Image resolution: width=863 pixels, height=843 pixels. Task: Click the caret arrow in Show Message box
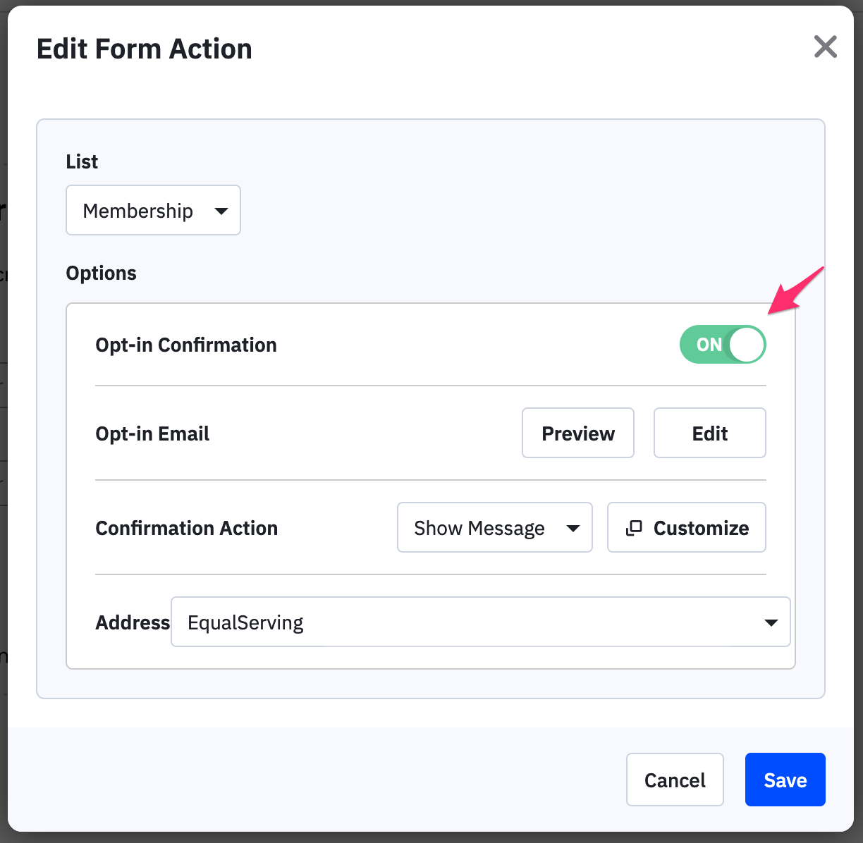(x=573, y=528)
